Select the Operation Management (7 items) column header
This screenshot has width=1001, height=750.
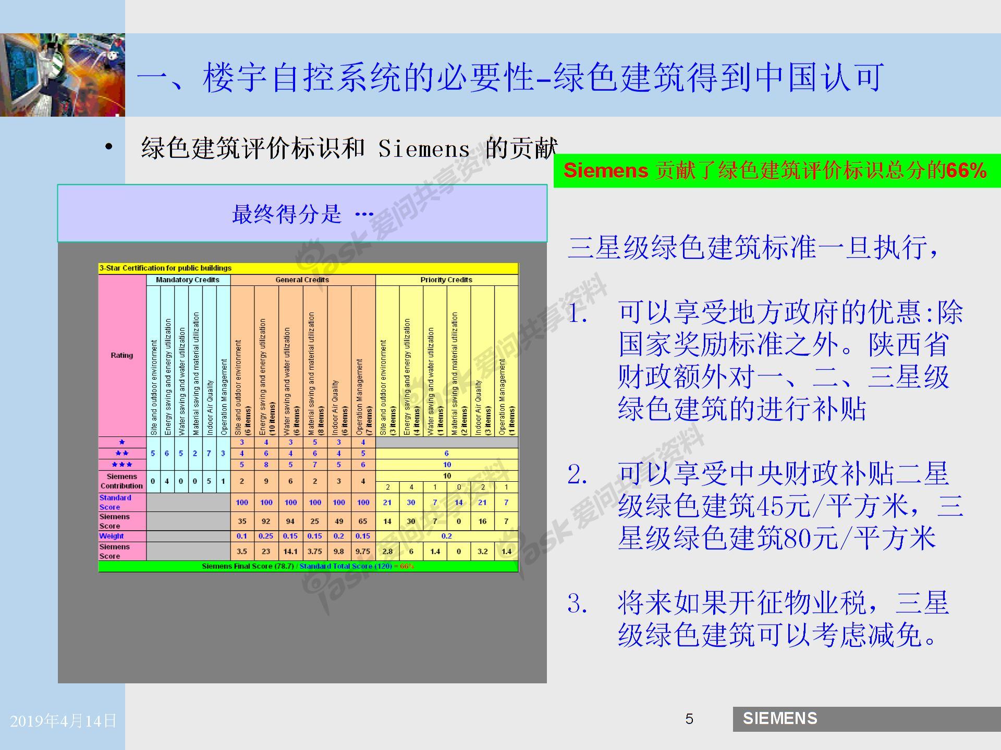363,361
